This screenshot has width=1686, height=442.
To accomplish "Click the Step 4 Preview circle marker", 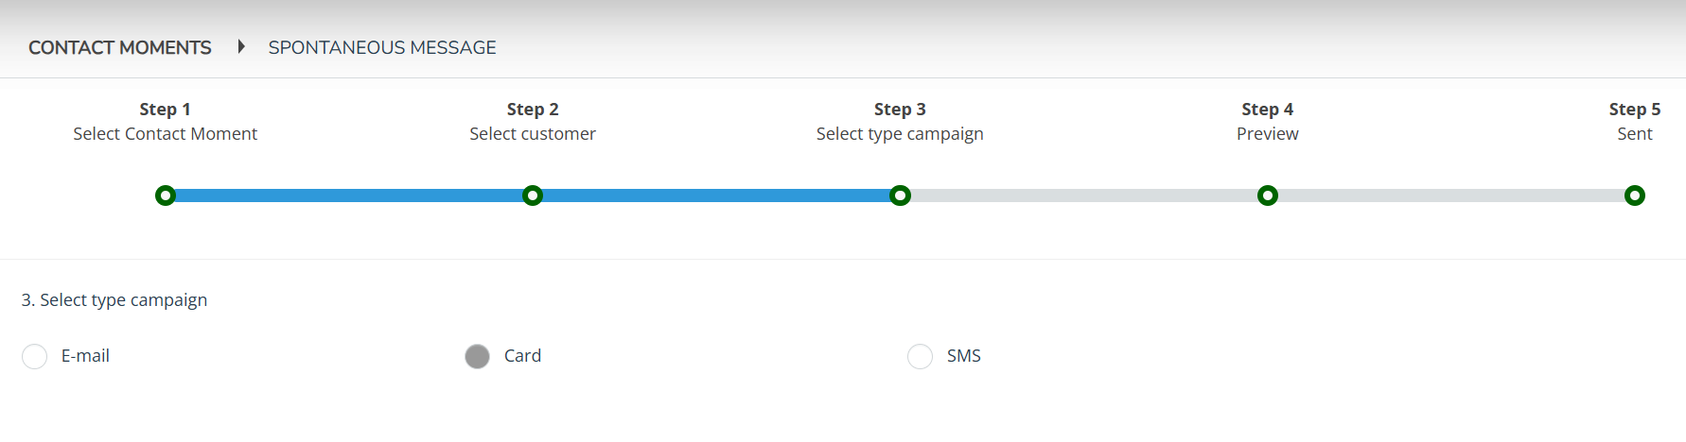I will point(1268,195).
